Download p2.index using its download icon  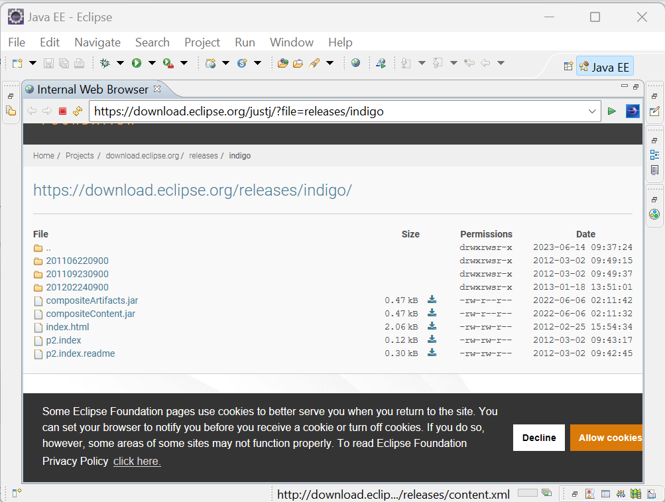tap(432, 340)
